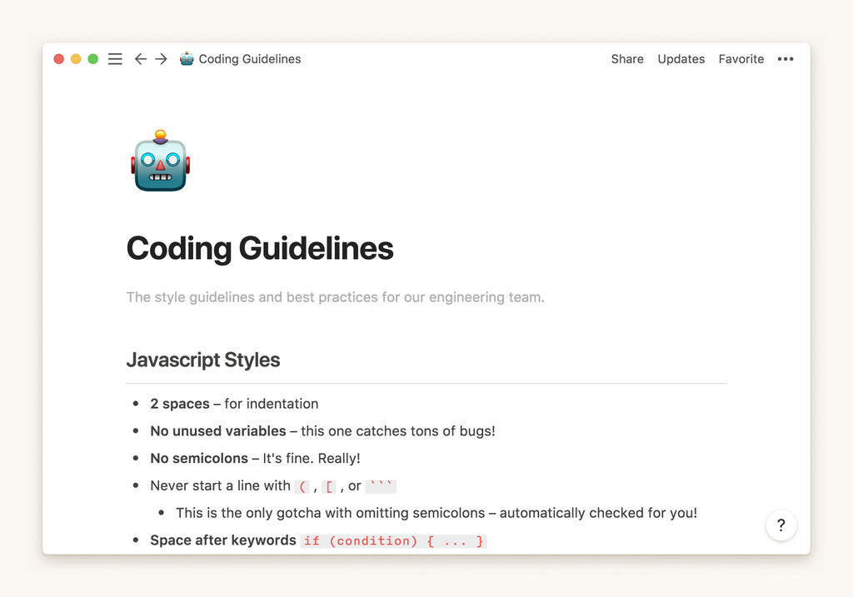
Task: Click the "No semicolons" bullet text
Action: point(255,458)
